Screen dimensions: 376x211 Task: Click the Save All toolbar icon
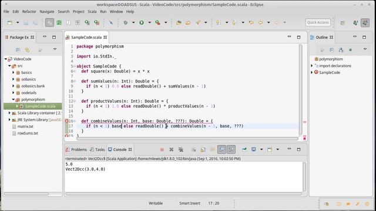[x=35, y=23]
